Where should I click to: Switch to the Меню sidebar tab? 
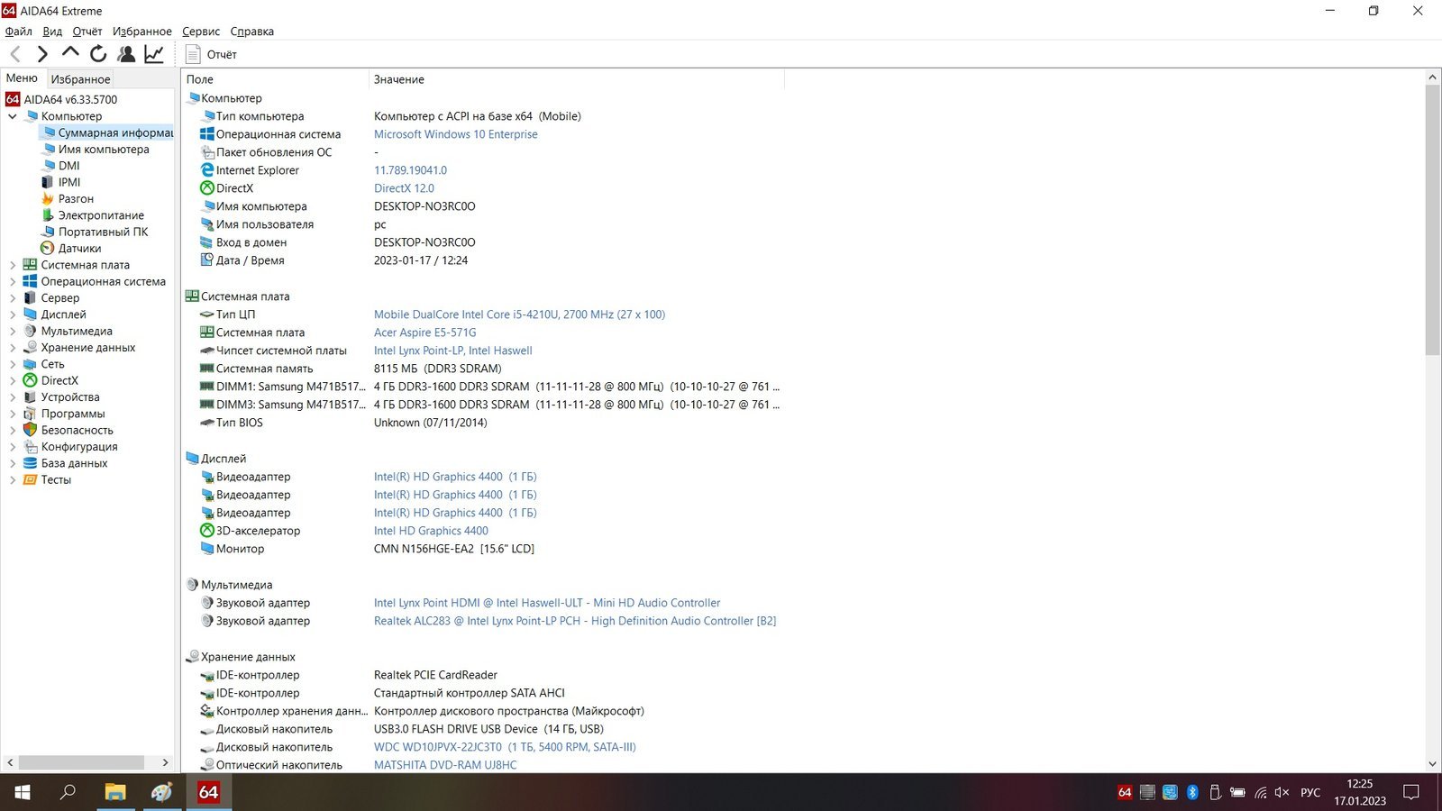coord(23,78)
